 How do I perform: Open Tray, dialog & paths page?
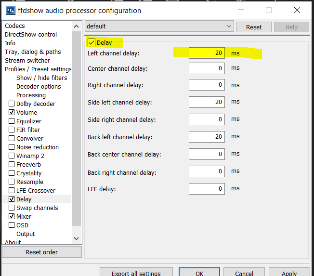(x=33, y=52)
